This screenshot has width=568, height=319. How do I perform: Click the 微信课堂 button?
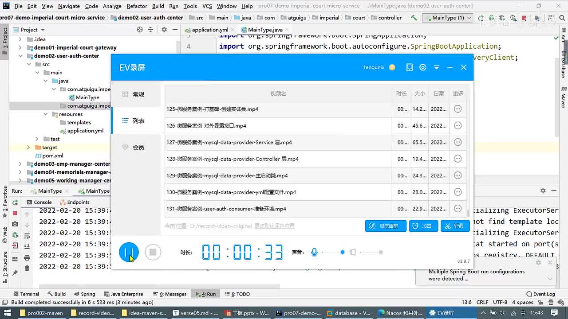[386, 226]
